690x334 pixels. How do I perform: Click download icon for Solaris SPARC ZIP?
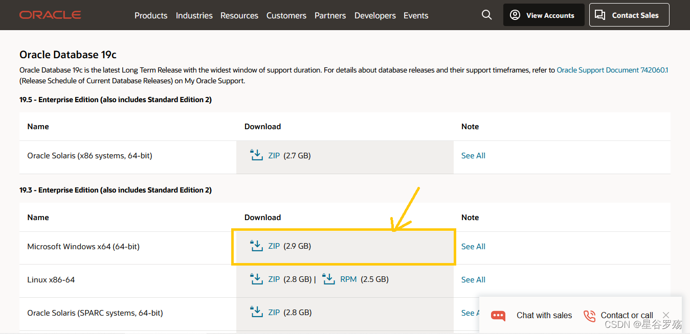pos(256,312)
